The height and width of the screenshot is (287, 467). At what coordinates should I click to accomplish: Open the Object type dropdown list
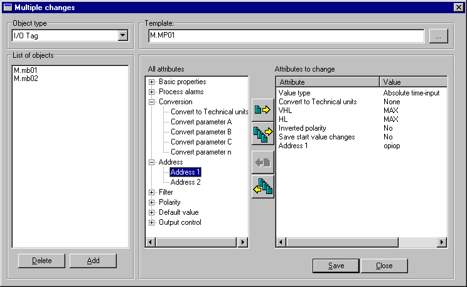pyautogui.click(x=122, y=36)
